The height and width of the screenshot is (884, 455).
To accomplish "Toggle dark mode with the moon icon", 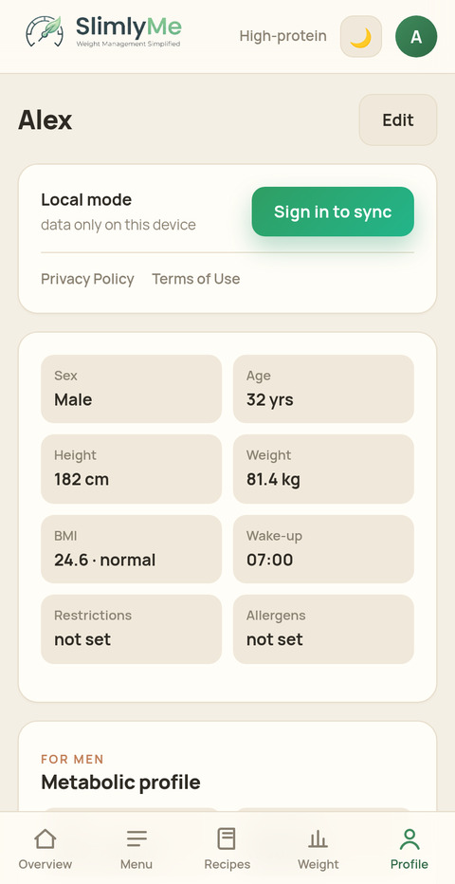I will point(361,37).
